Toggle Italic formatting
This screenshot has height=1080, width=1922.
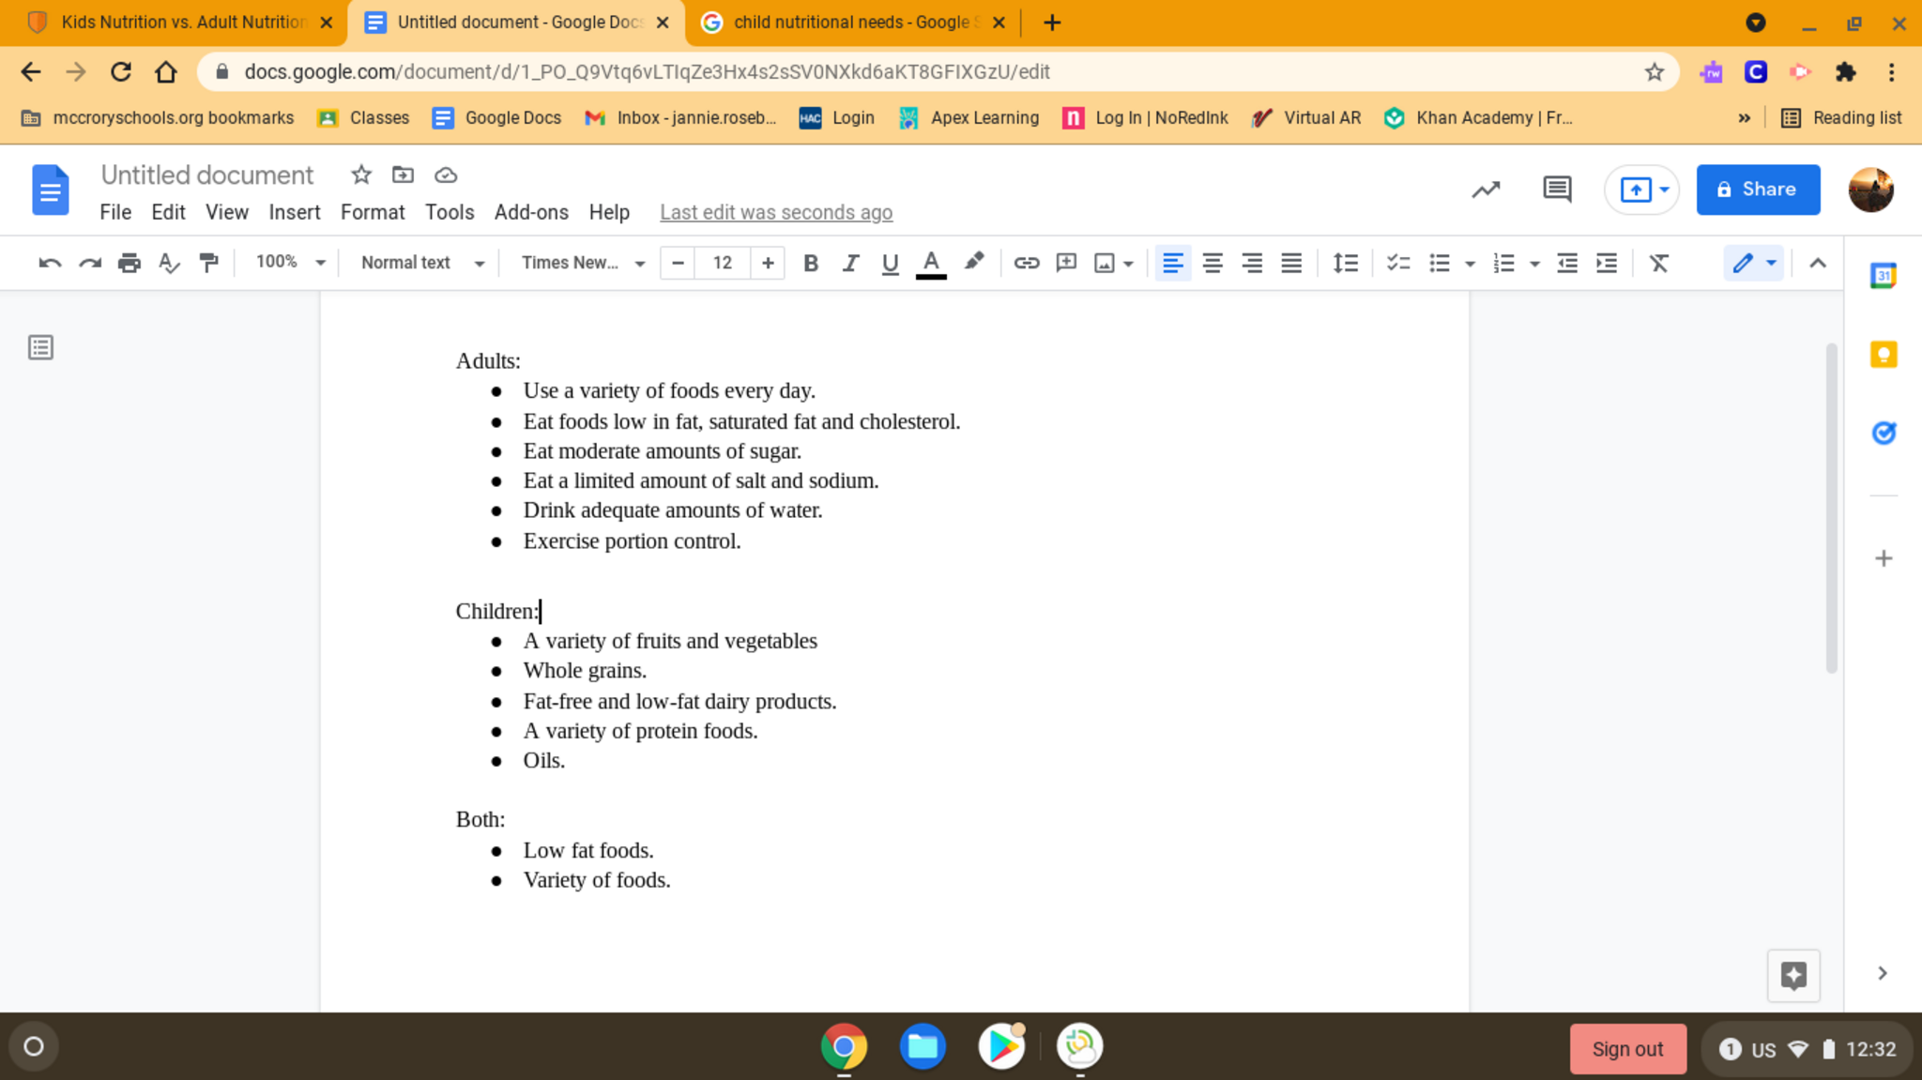pyautogui.click(x=850, y=264)
